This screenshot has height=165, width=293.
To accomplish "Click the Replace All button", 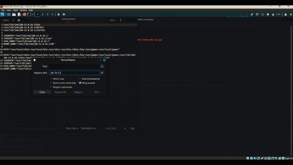I will [x=60, y=92].
